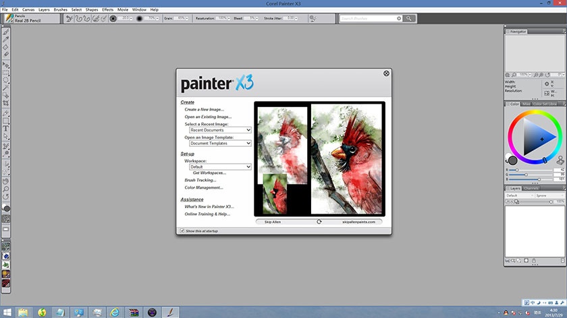
Task: Select the Lasso tool
Action: coord(6,80)
